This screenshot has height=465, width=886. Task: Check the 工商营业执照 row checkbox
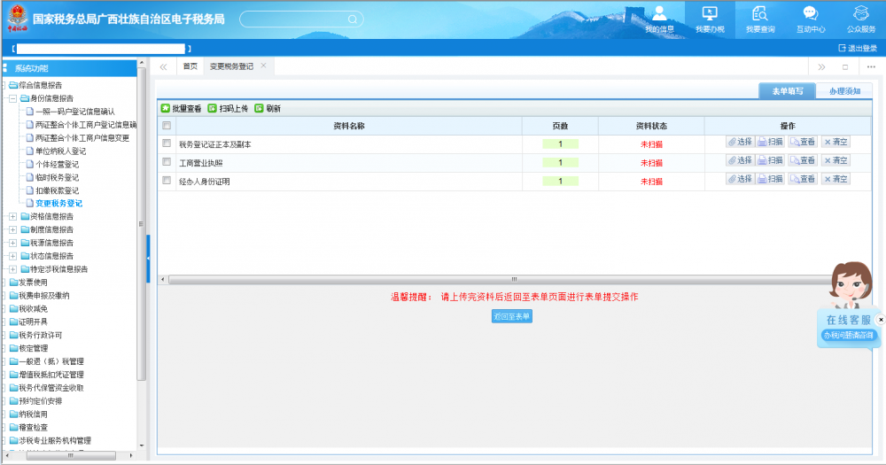pos(166,162)
